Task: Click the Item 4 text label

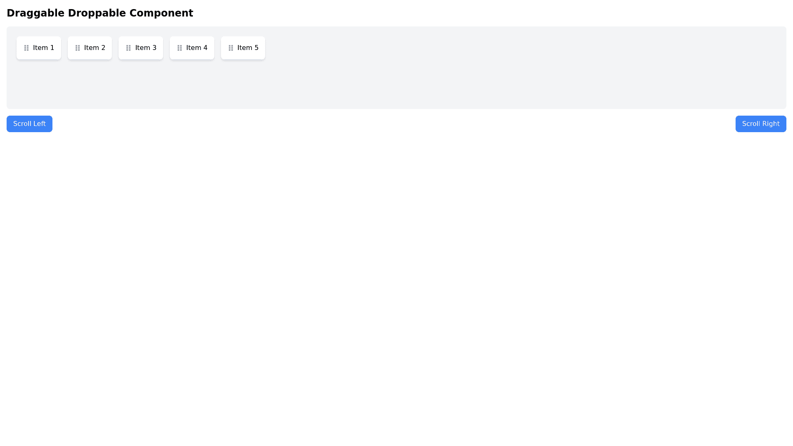Action: click(197, 48)
